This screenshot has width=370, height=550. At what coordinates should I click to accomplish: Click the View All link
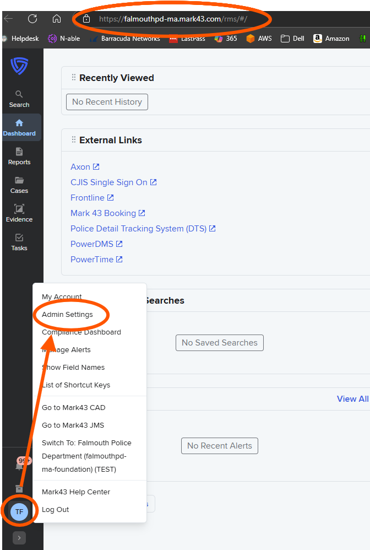click(x=352, y=399)
